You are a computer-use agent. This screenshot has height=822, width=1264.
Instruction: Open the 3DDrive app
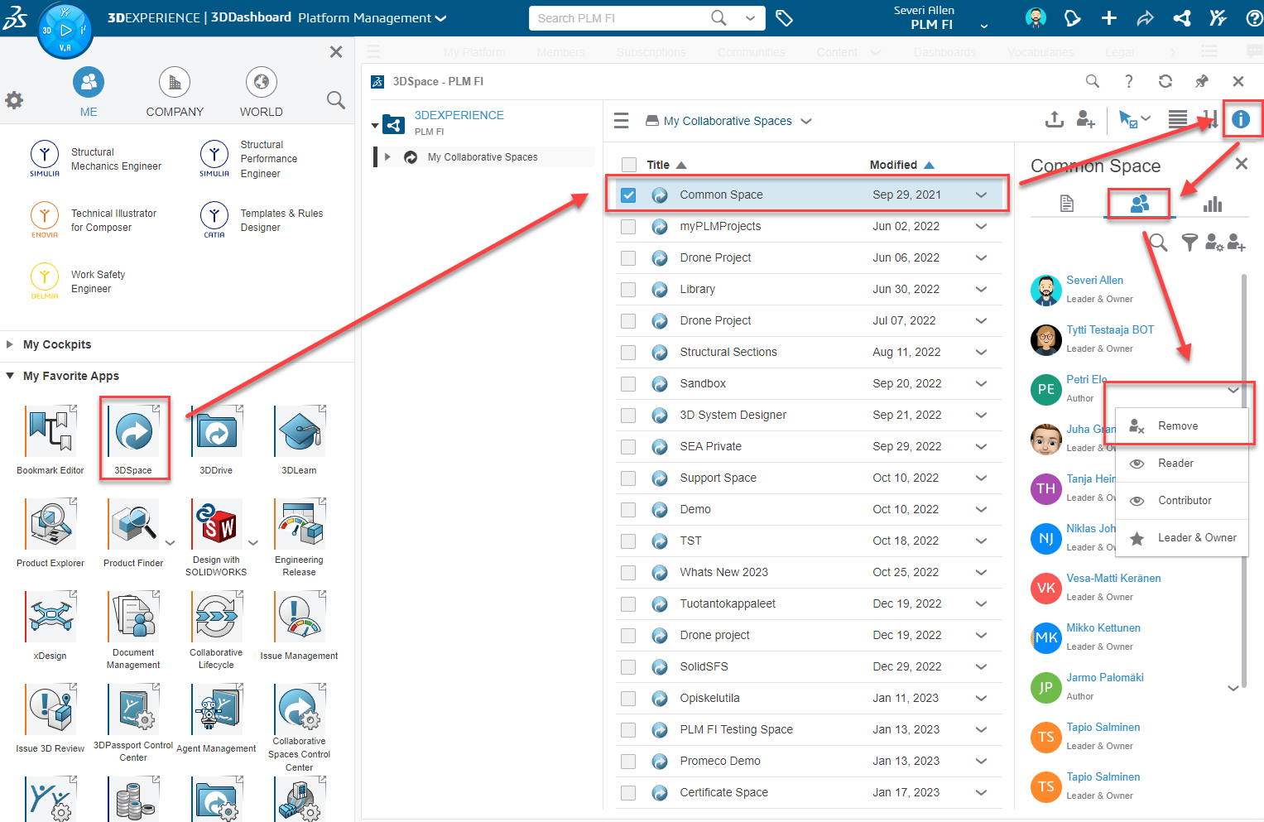216,431
